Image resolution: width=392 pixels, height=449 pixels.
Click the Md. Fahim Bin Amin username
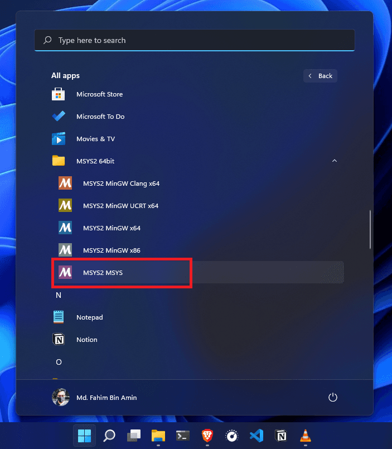pos(107,398)
